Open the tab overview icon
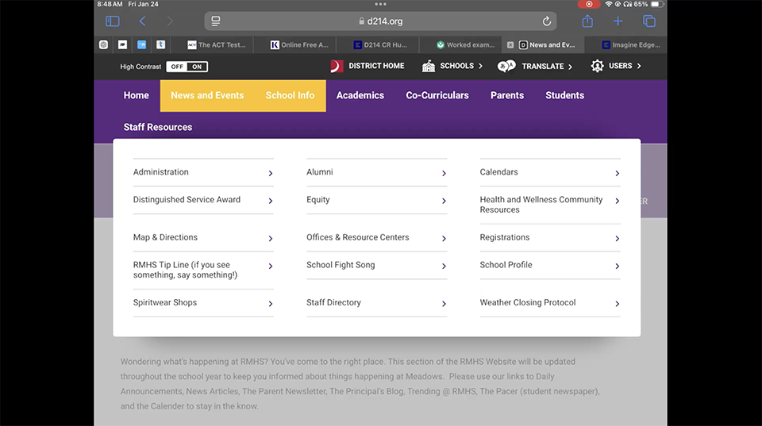The height and width of the screenshot is (426, 762). point(649,21)
